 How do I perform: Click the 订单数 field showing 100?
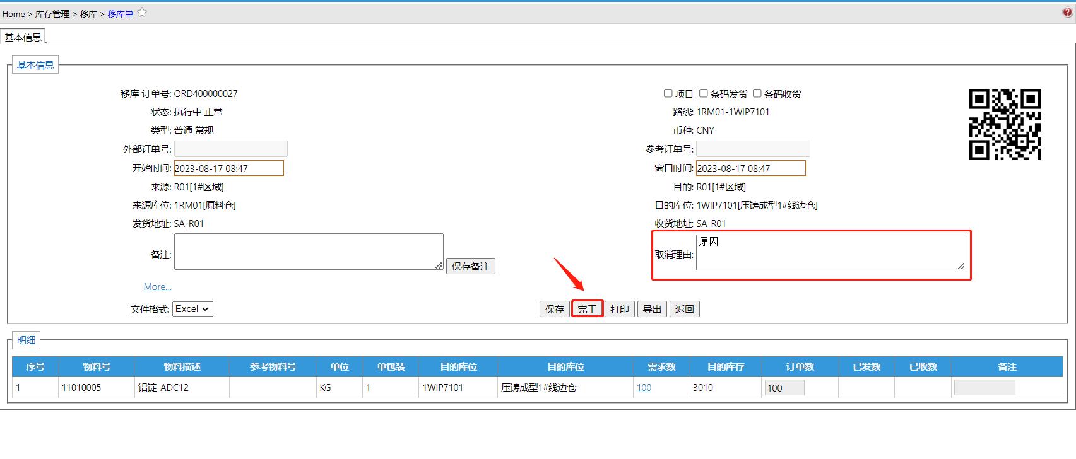tap(784, 388)
